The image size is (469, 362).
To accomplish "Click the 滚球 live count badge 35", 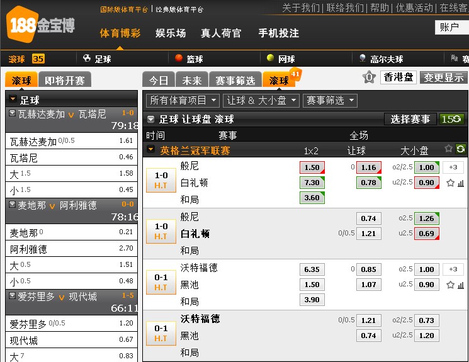I will click(x=38, y=59).
